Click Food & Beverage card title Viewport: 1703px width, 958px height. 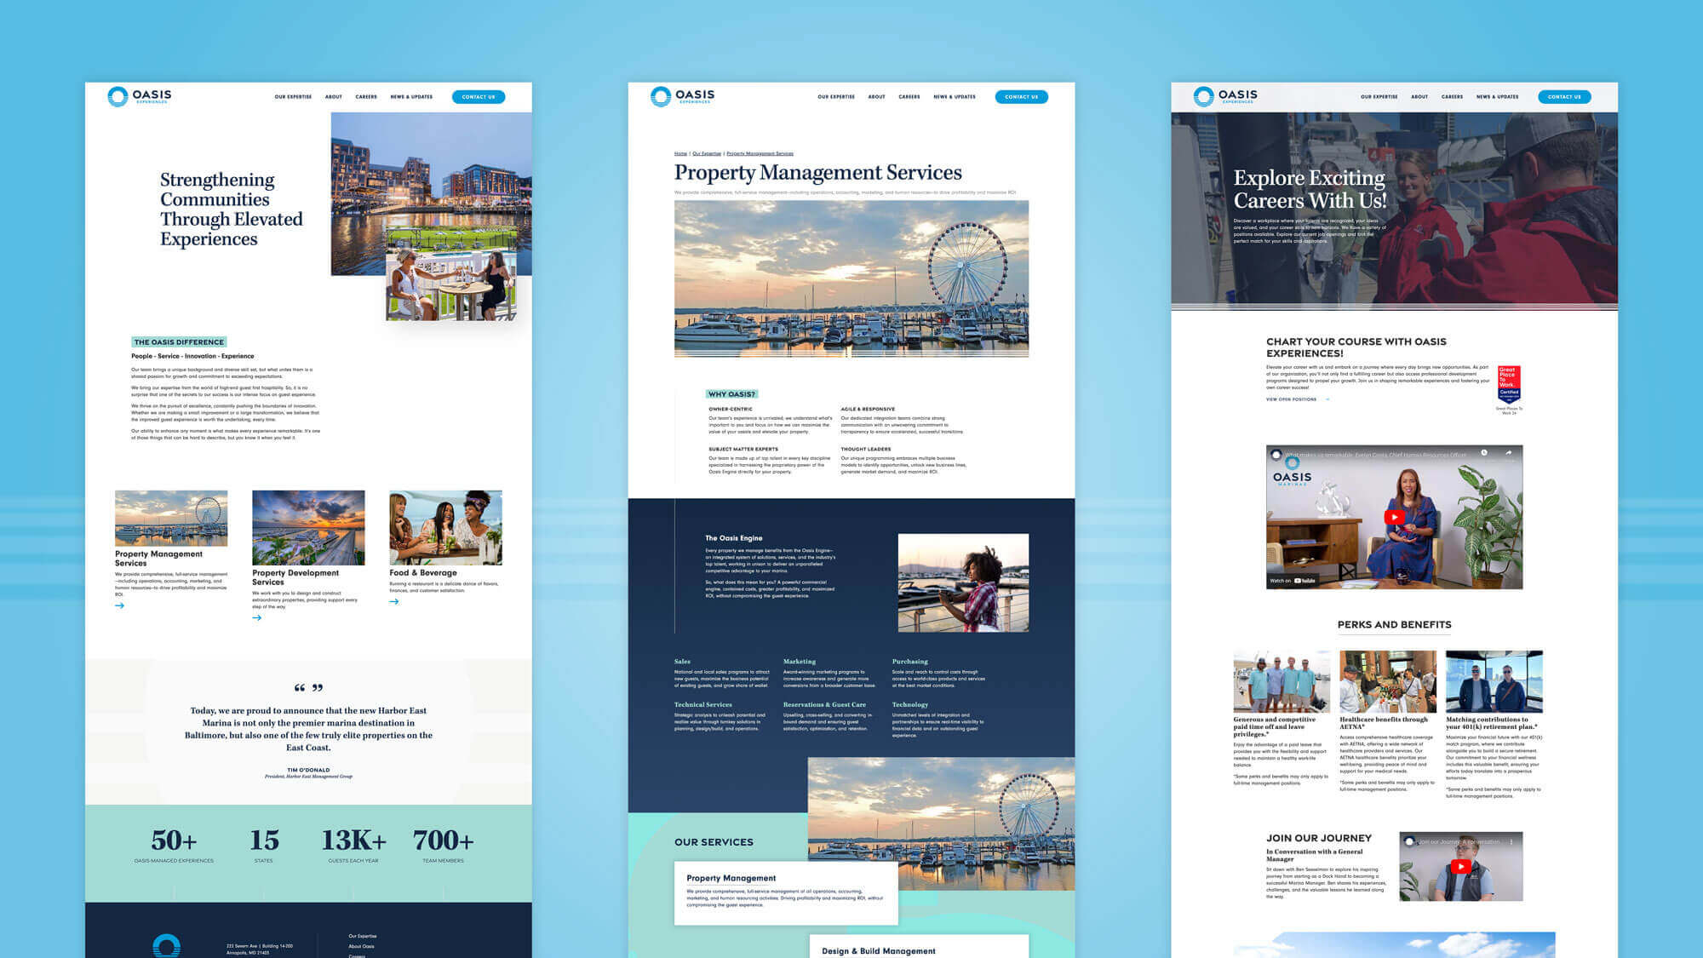click(x=423, y=573)
